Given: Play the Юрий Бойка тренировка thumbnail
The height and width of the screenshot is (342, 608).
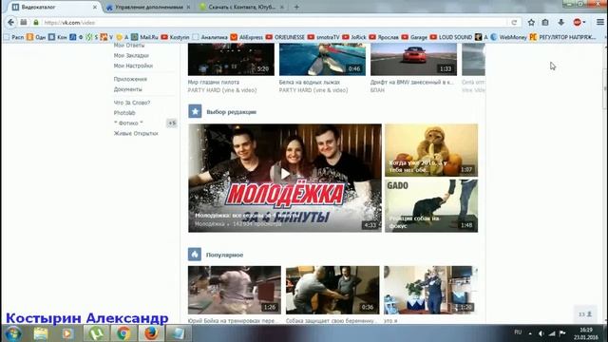Looking at the screenshot, I should click(x=235, y=290).
